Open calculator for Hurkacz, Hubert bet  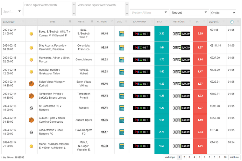pos(122,72)
